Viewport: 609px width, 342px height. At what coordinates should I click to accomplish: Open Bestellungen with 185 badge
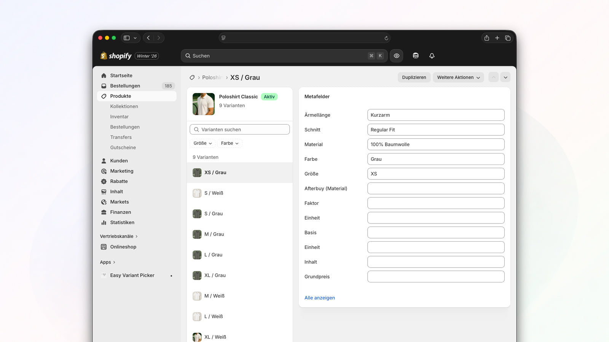(125, 86)
